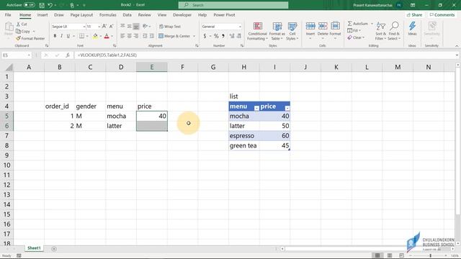Add a new sheet
Viewport: 461px width, 259px height.
pyautogui.click(x=54, y=249)
